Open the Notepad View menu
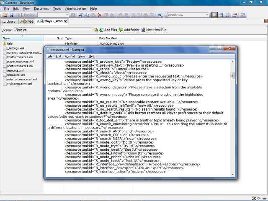 [82, 56]
